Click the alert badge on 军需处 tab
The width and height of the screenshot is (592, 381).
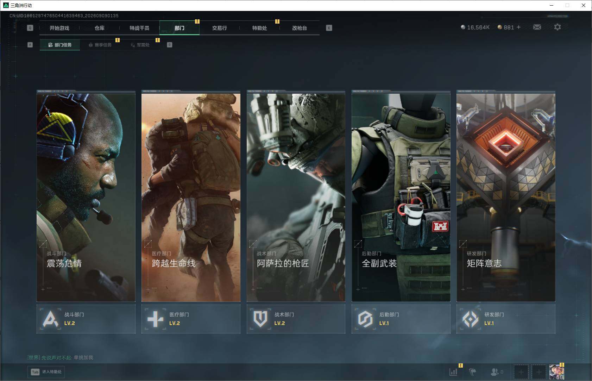pyautogui.click(x=158, y=40)
